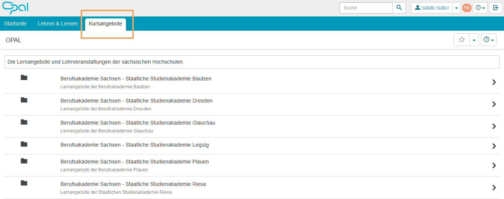
Task: Open the notification badge showing 10
Action: point(467,8)
